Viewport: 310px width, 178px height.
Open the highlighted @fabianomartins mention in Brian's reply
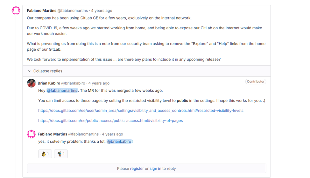pos(62,90)
